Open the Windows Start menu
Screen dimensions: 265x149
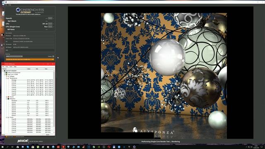(2, 147)
